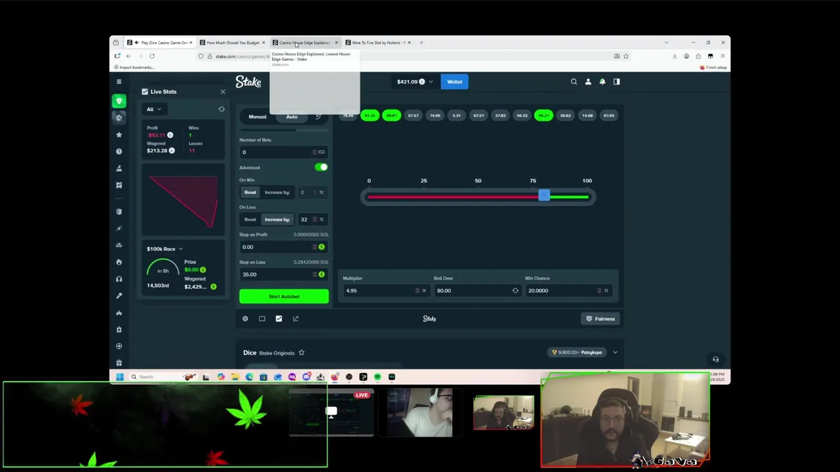The width and height of the screenshot is (840, 472).
Task: Toggle theatre mode rectangle icon
Action: coord(262,319)
